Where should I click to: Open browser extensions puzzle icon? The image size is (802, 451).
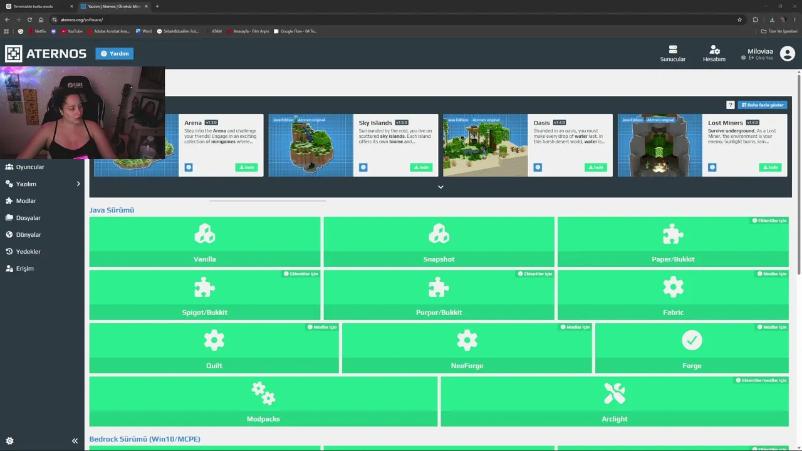[x=756, y=19]
